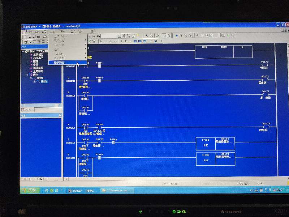Click the F-033 RST instruction block

(216, 159)
